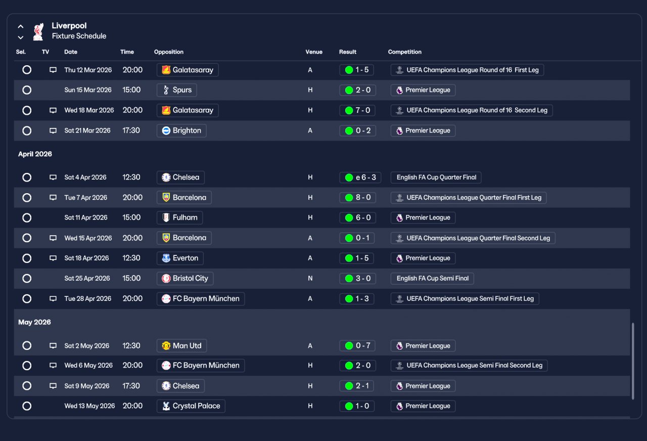The width and height of the screenshot is (647, 441).
Task: Open Galatasaray from the Thu 12 Mar fixture
Action: pos(188,70)
